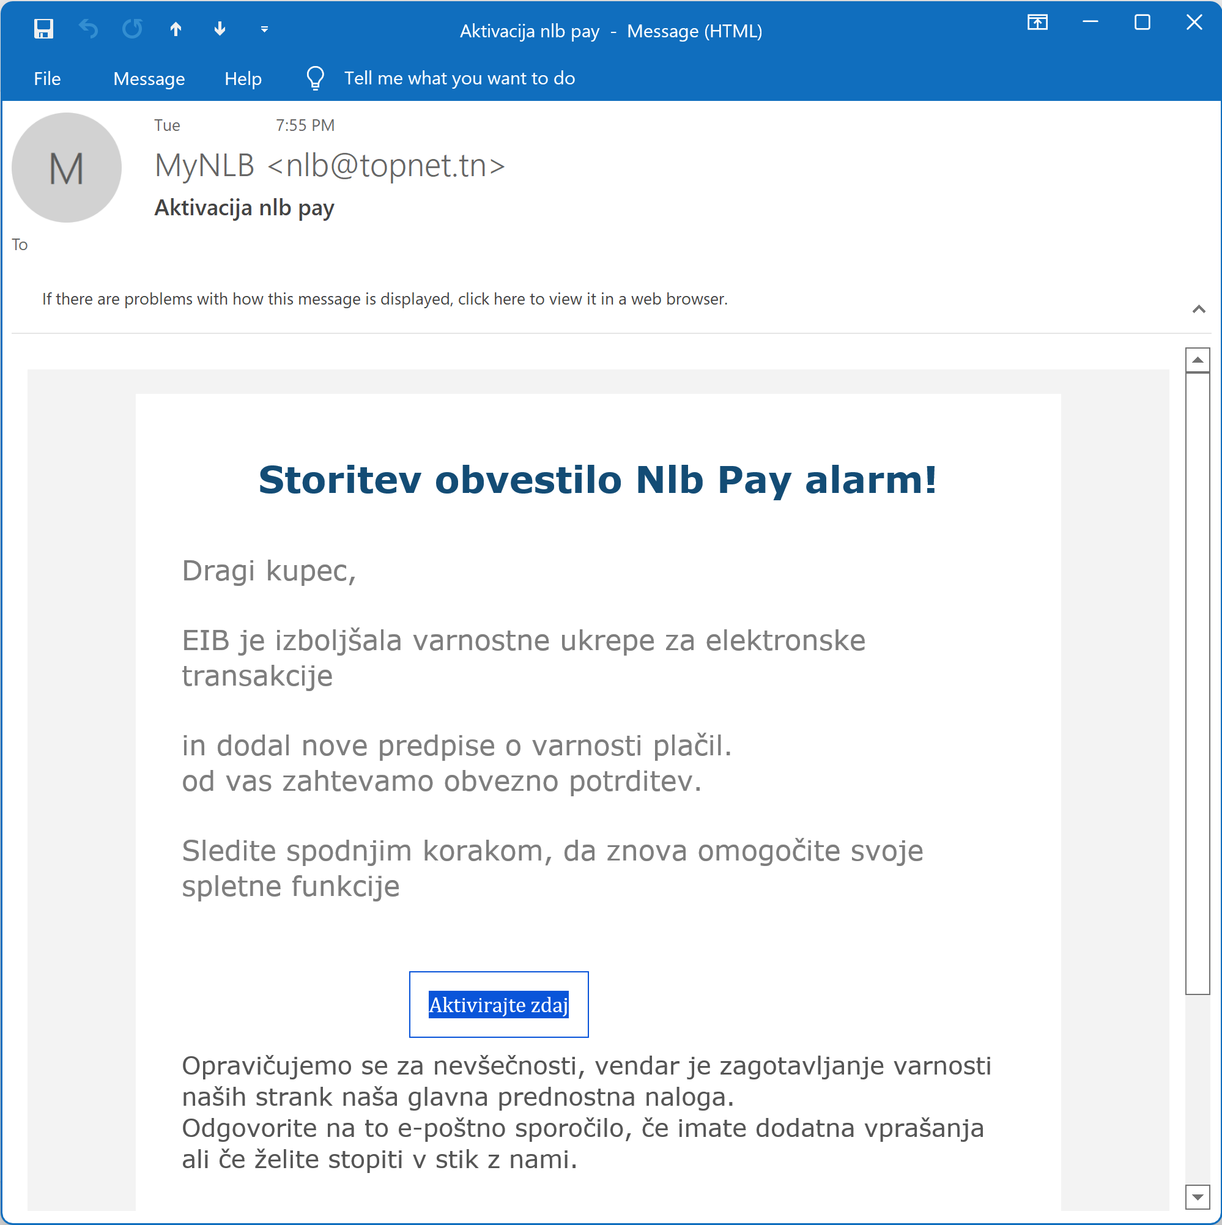Click the info bar to view message in browser
This screenshot has width=1222, height=1225.
pos(385,299)
